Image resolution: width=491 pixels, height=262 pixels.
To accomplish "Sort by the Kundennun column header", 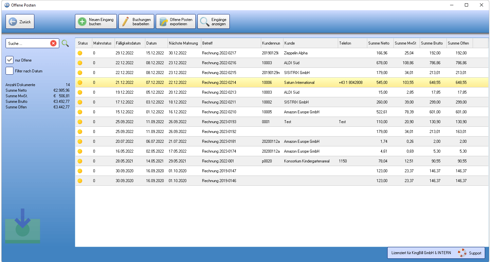I will pos(272,43).
